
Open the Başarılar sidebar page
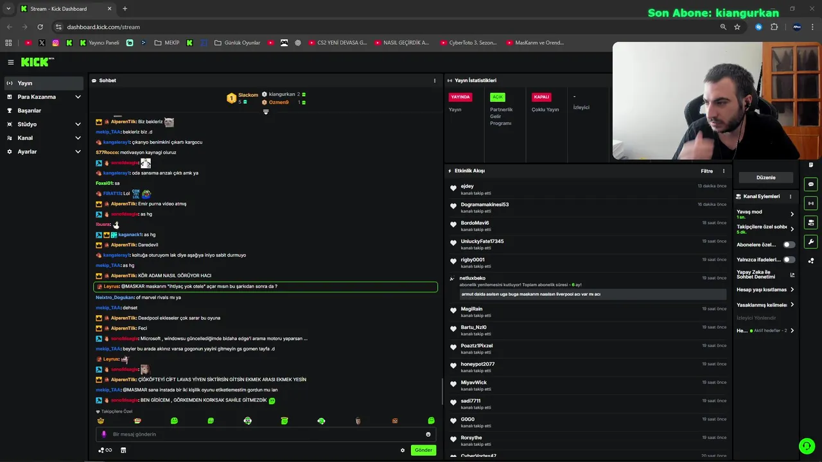tap(42, 110)
